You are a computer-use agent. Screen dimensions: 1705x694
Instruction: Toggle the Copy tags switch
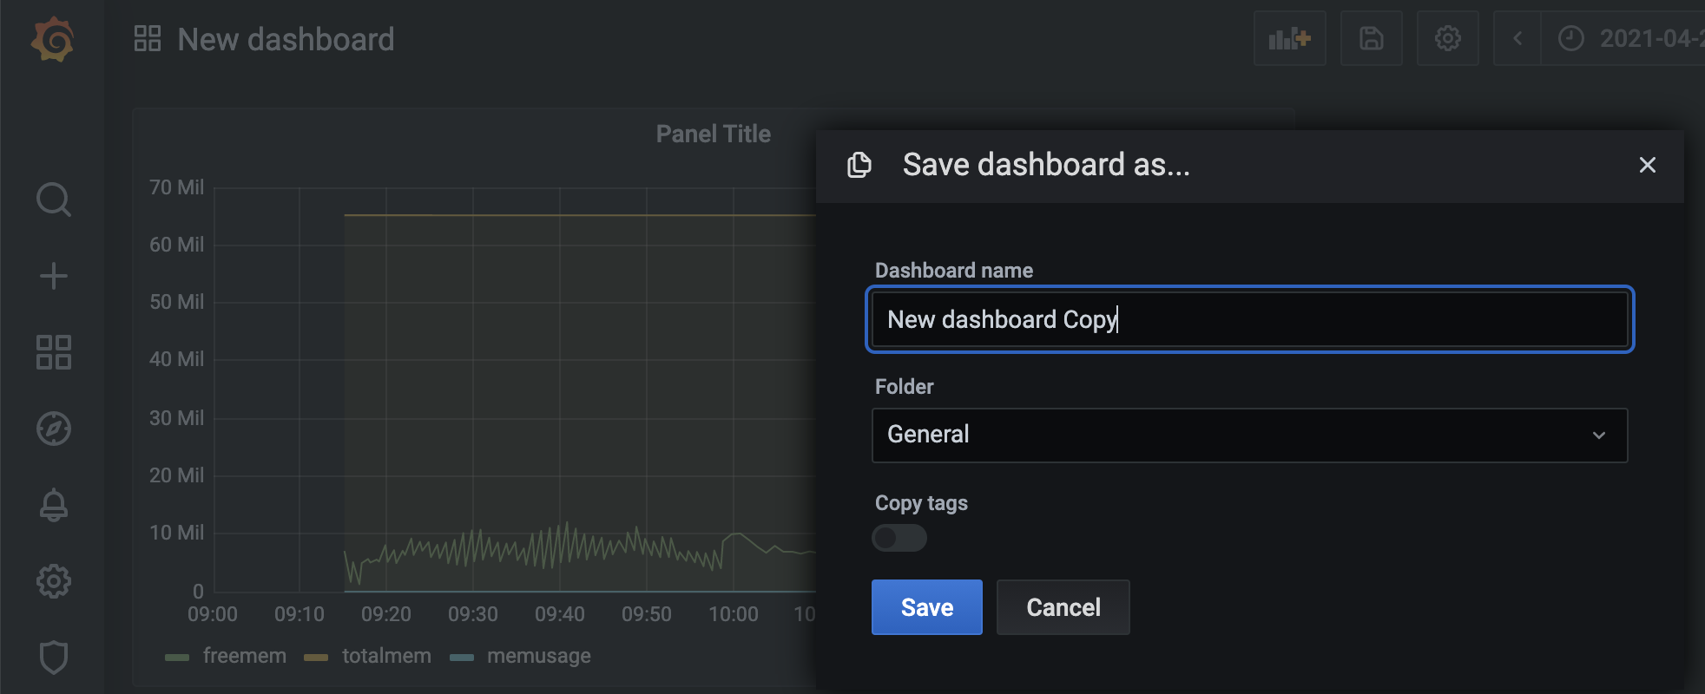[x=899, y=538]
